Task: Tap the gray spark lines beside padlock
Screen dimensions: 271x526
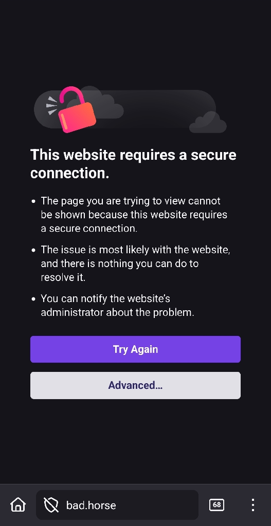Action: click(x=52, y=105)
